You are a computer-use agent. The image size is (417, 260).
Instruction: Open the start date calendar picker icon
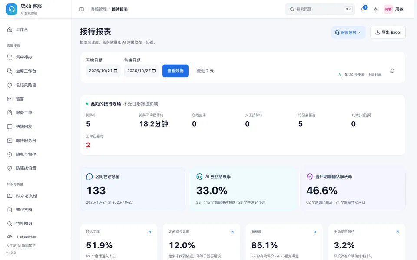pyautogui.click(x=116, y=71)
